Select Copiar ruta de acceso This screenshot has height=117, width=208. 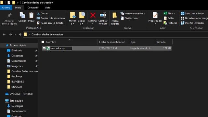(x=51, y=18)
